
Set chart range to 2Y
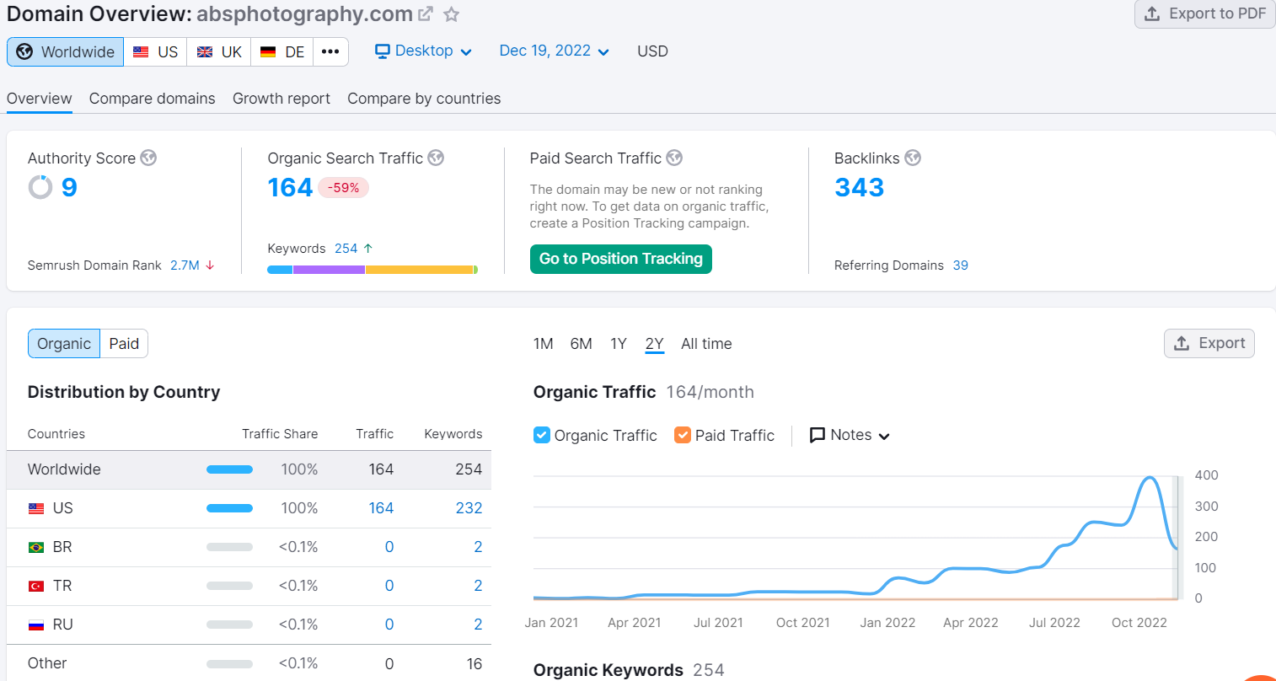coord(655,343)
